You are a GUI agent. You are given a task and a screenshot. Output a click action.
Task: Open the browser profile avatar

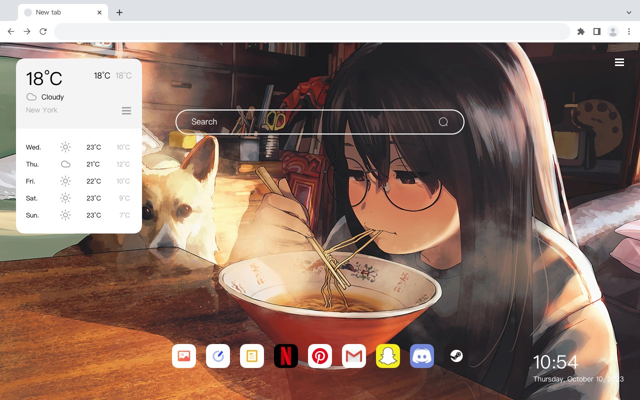[613, 31]
